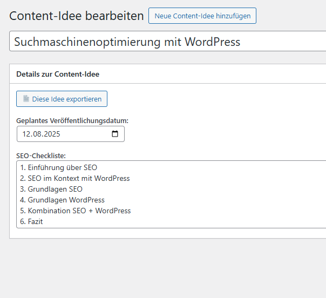Click the Diese Idee exportieren button
This screenshot has height=298, width=326.
tap(62, 99)
